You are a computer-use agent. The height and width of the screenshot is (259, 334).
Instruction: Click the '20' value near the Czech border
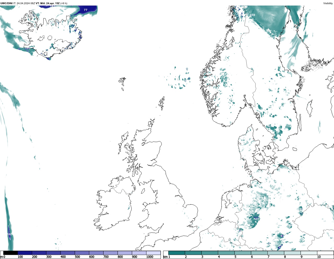coord(301,209)
